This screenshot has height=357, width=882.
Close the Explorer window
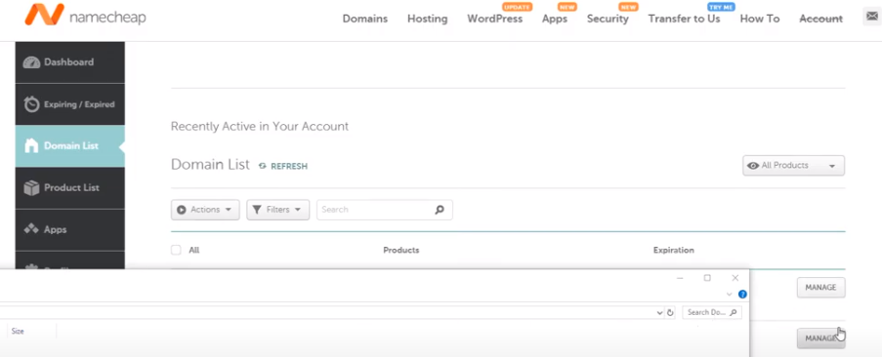point(735,278)
